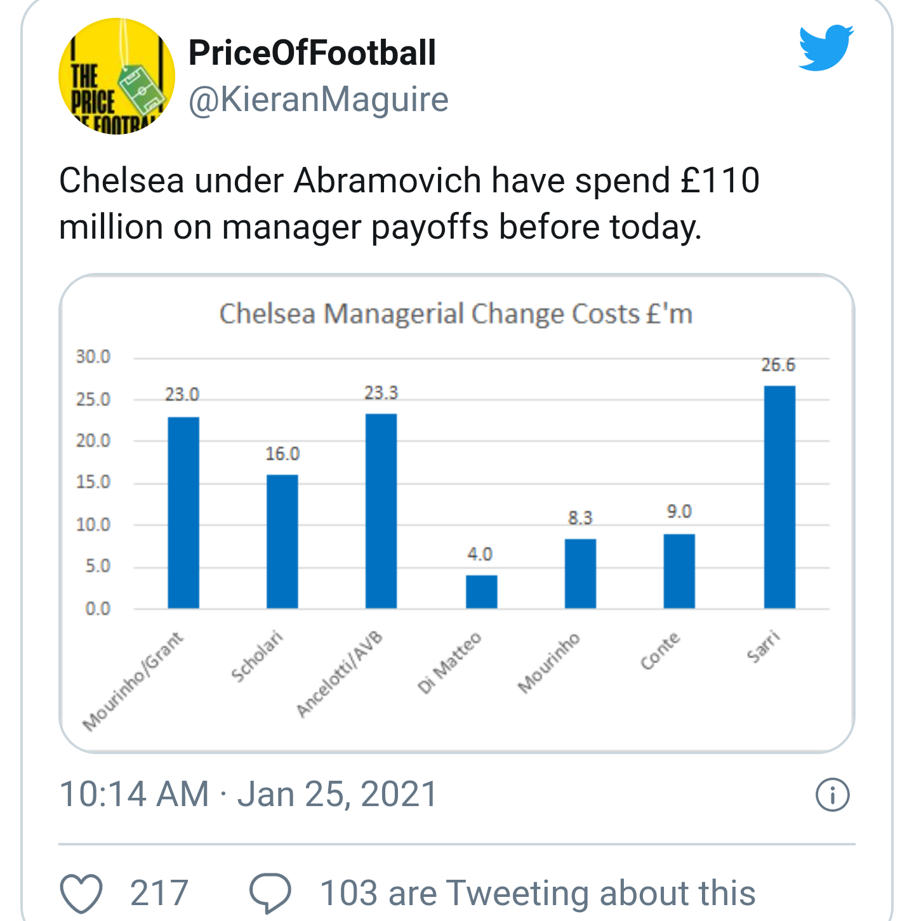This screenshot has height=921, width=914.
Task: Click the Mourinho/Grant 23.0 bar
Action: pos(183,513)
